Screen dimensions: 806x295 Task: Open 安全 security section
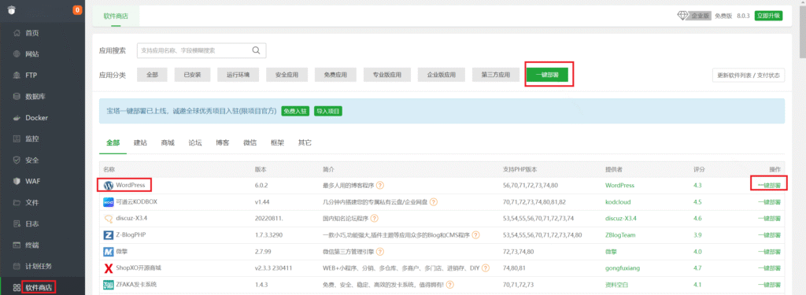pos(31,160)
